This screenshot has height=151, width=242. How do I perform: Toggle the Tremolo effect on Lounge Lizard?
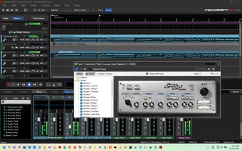coord(155,94)
